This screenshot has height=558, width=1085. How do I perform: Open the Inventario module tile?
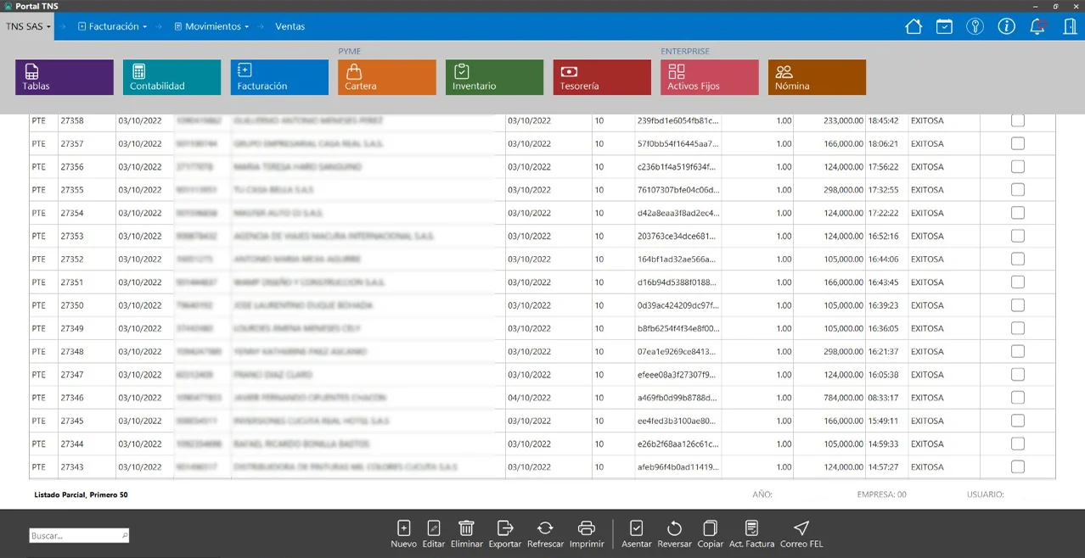tap(494, 77)
